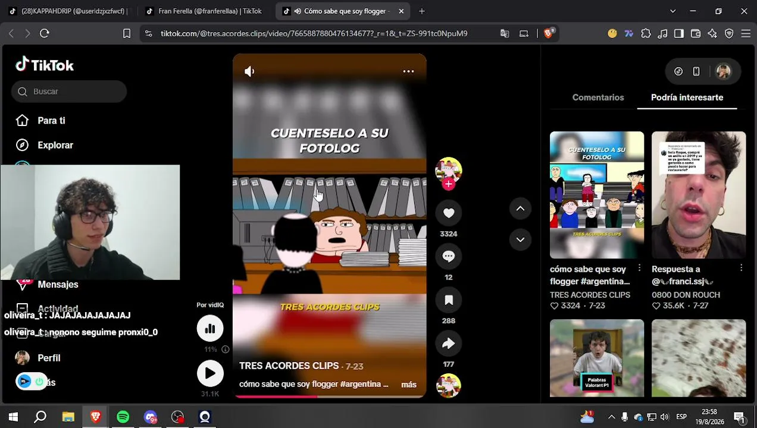Open options for the flogger recommended video
The height and width of the screenshot is (428, 757).
(639, 268)
